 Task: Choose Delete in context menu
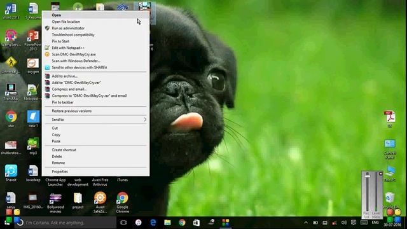(x=95, y=156)
